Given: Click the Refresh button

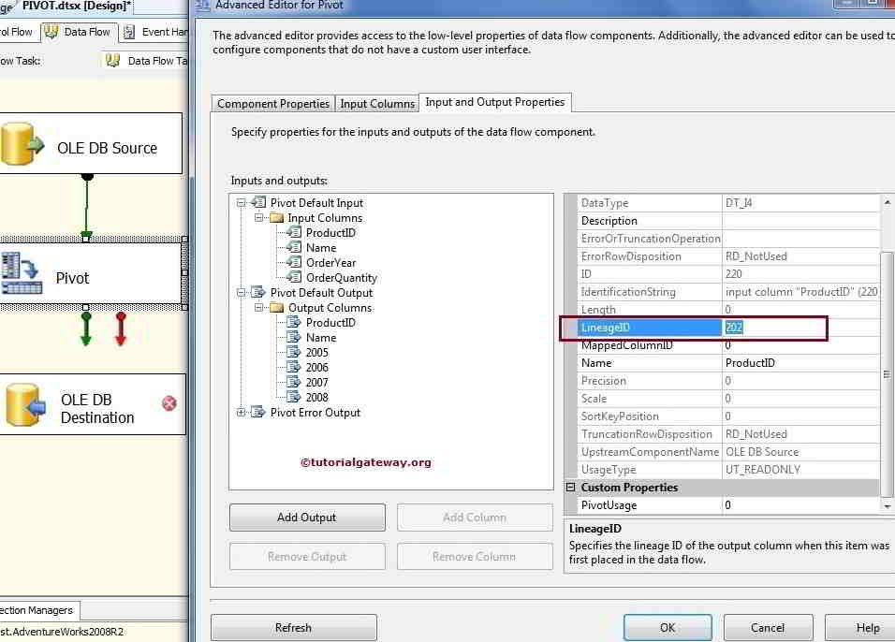Looking at the screenshot, I should point(293,627).
